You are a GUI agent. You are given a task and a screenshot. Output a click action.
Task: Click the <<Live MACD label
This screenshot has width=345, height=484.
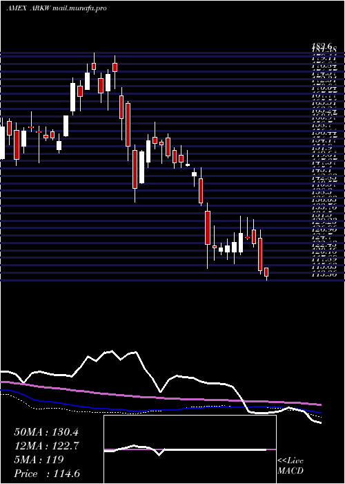290,466
